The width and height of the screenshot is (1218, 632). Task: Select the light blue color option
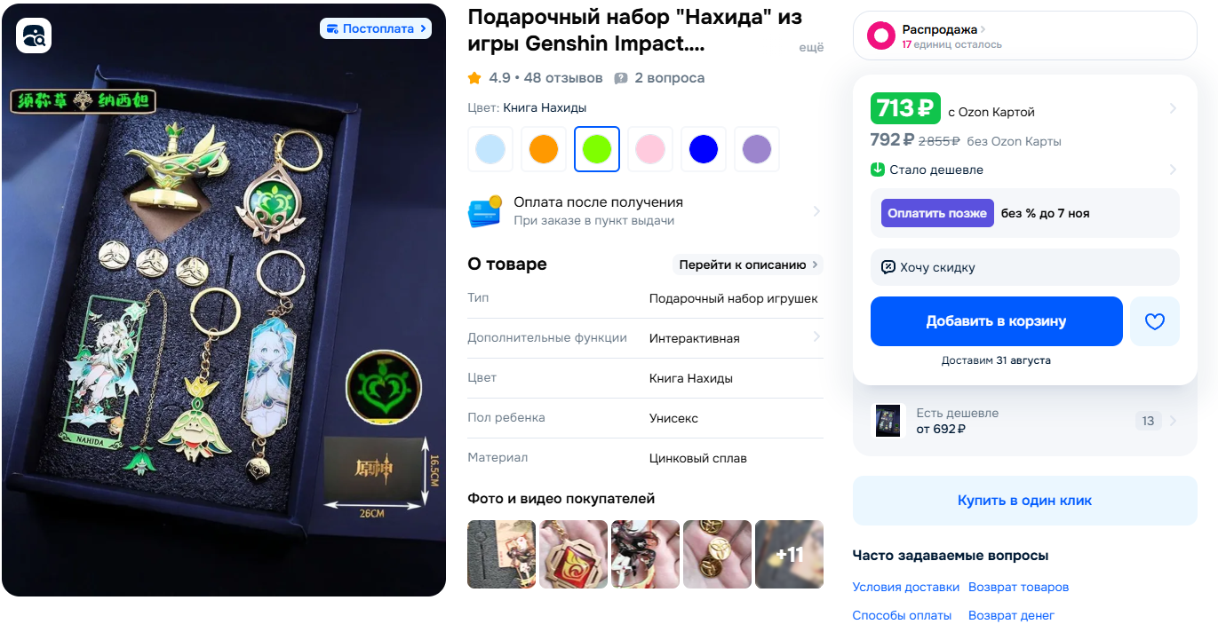pyautogui.click(x=490, y=149)
